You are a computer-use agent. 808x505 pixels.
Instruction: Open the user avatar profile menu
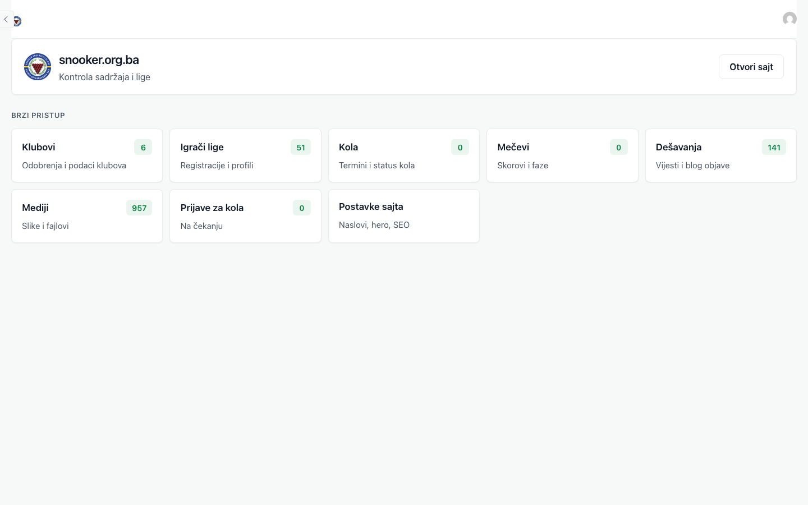click(x=789, y=19)
